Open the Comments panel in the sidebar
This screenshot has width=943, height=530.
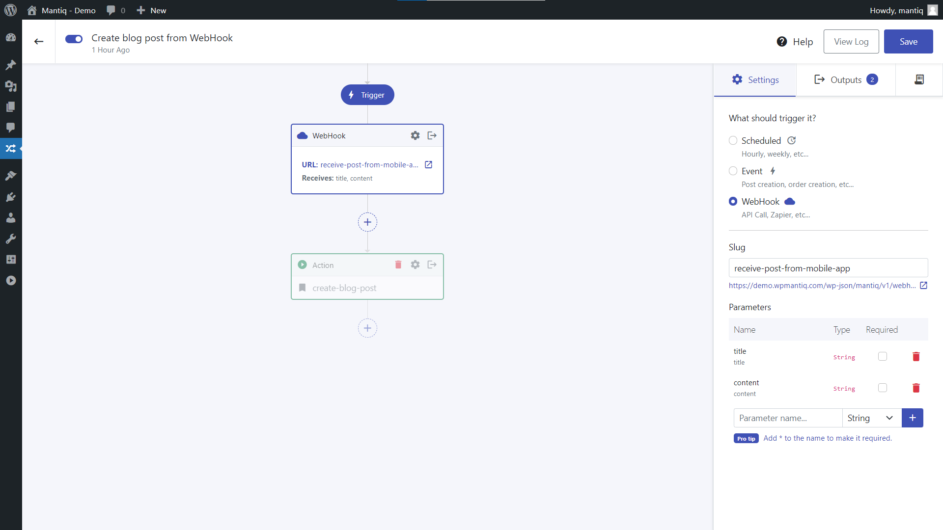coord(11,128)
